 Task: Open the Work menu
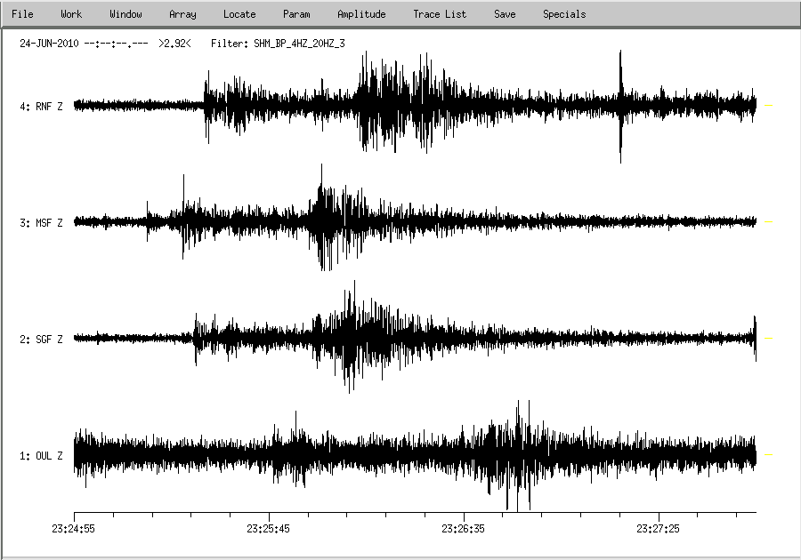tap(71, 14)
